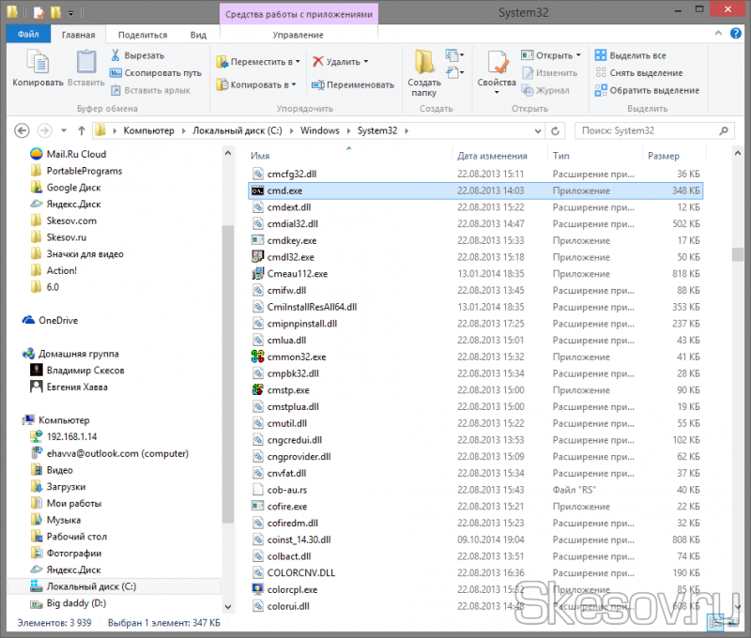The height and width of the screenshot is (638, 751).
Task: Switch to the Поделиться ribbon tab
Action: coord(143,35)
